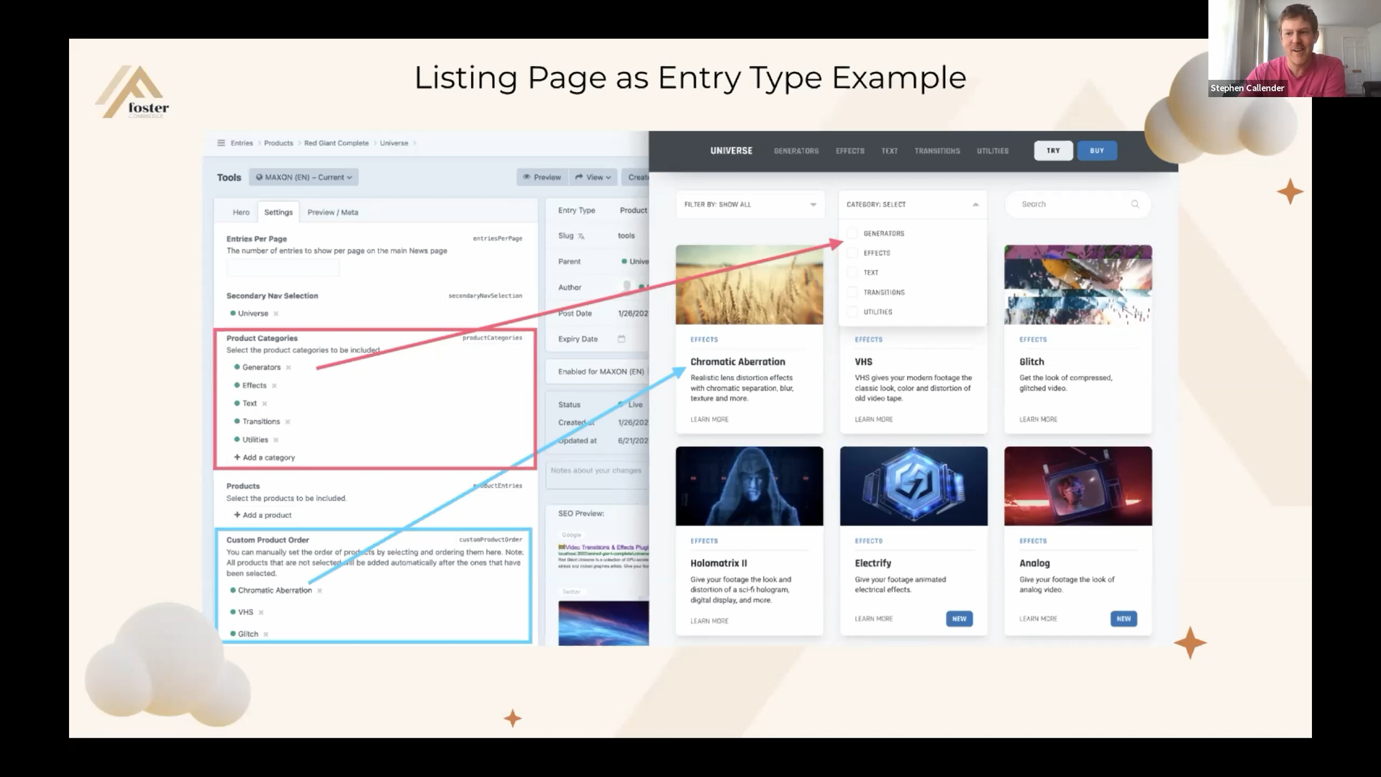Click the search magnifier icon
The height and width of the screenshot is (777, 1381).
point(1135,204)
